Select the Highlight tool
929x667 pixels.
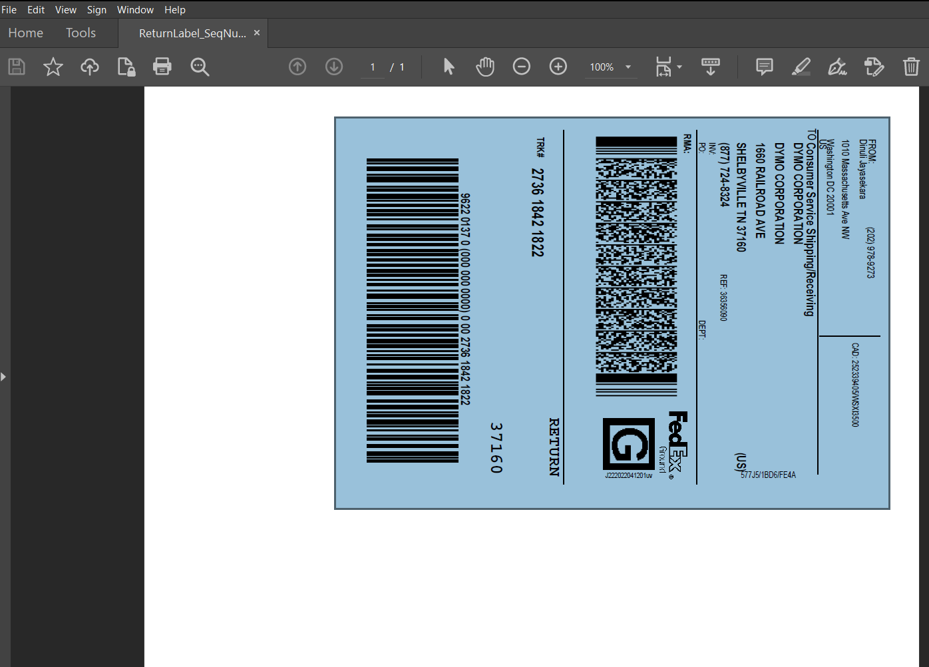pyautogui.click(x=801, y=67)
